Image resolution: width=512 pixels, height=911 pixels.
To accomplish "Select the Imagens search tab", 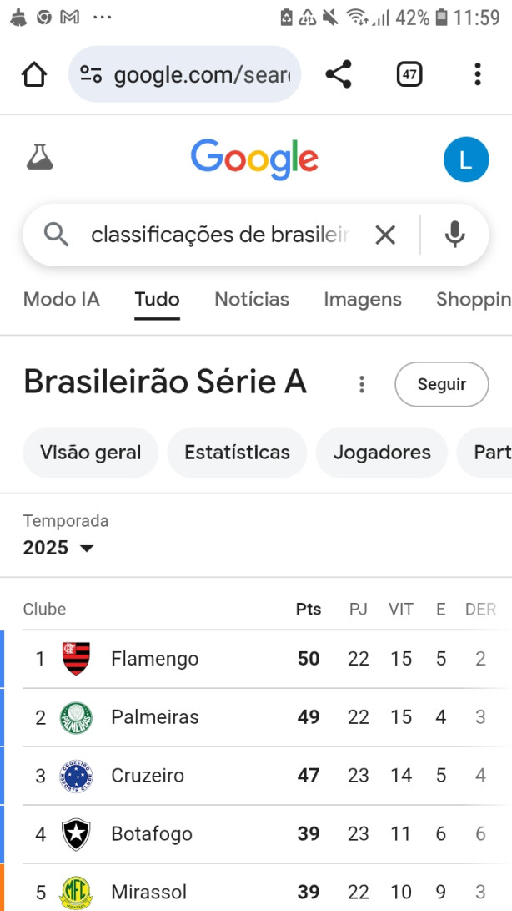I will coord(363,300).
